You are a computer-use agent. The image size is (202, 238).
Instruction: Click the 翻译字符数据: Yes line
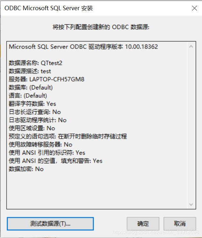(32, 104)
